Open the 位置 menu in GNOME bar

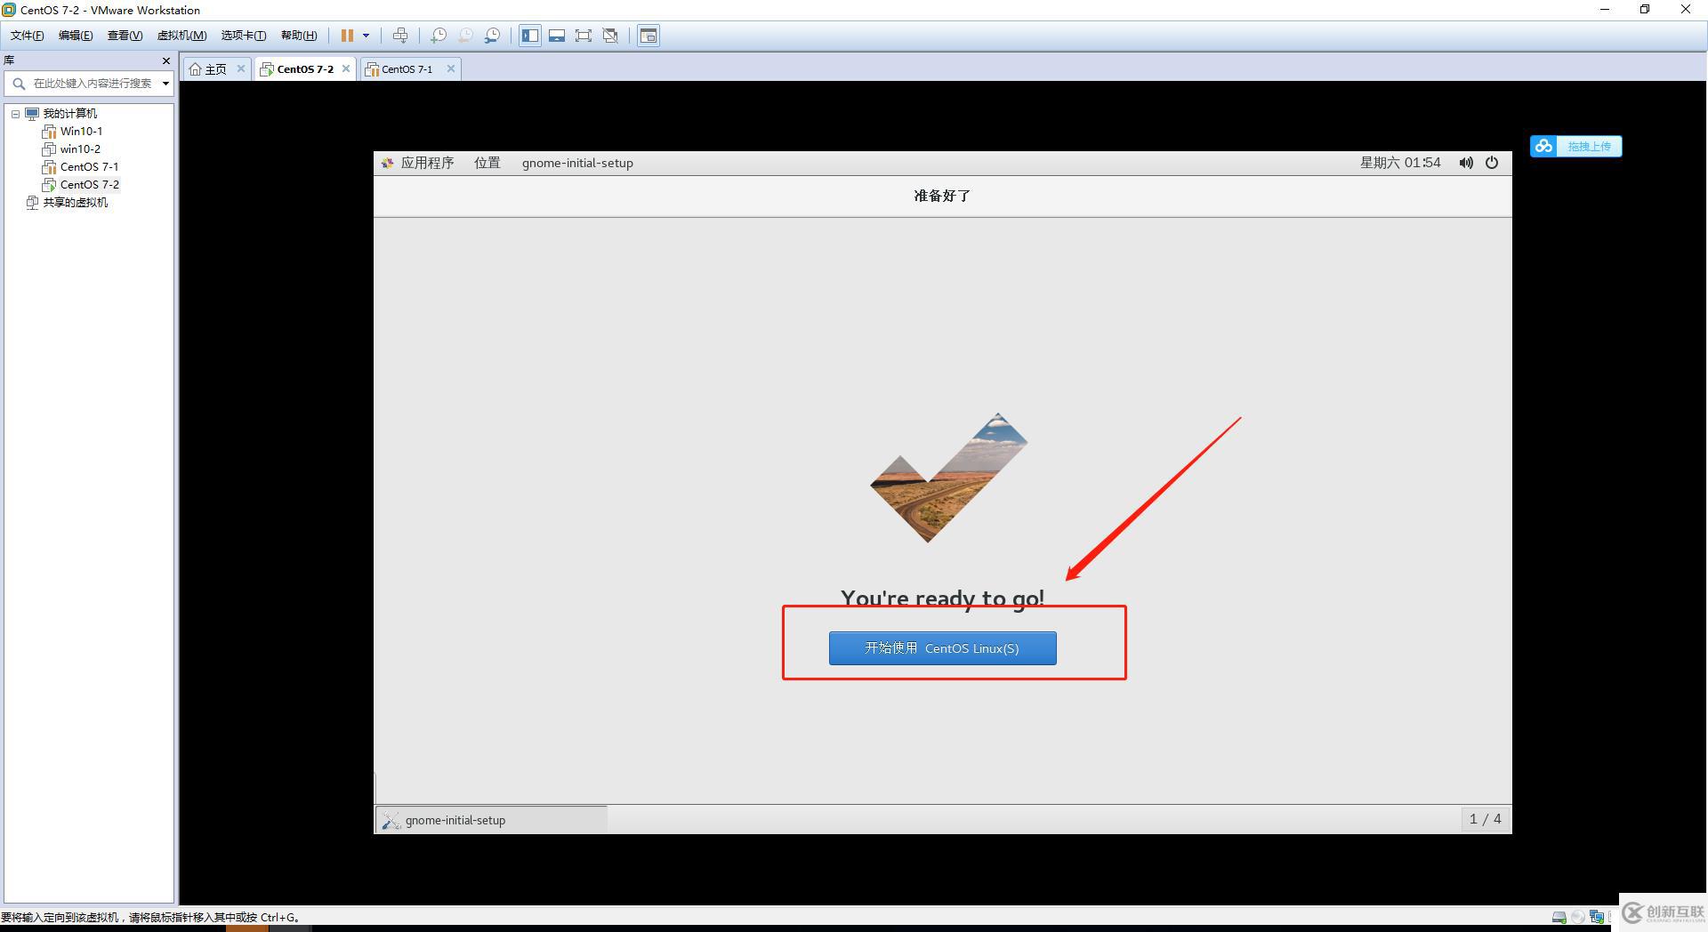coord(487,163)
